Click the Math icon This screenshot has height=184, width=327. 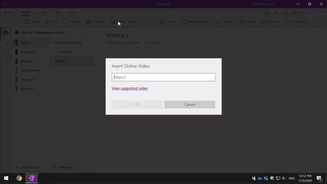coord(242,21)
